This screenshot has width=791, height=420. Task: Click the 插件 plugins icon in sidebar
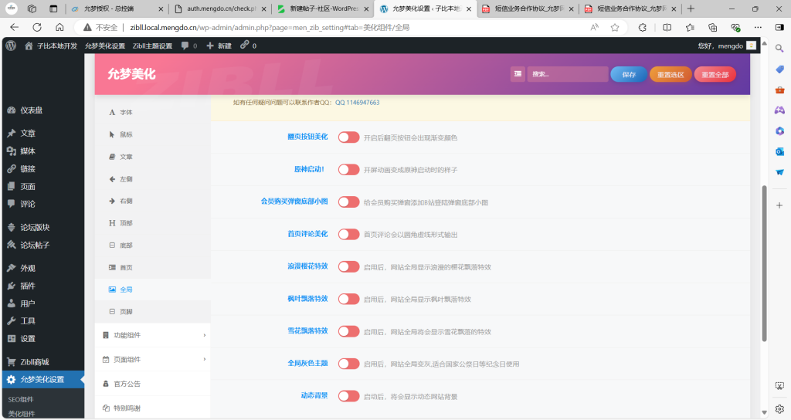[11, 286]
